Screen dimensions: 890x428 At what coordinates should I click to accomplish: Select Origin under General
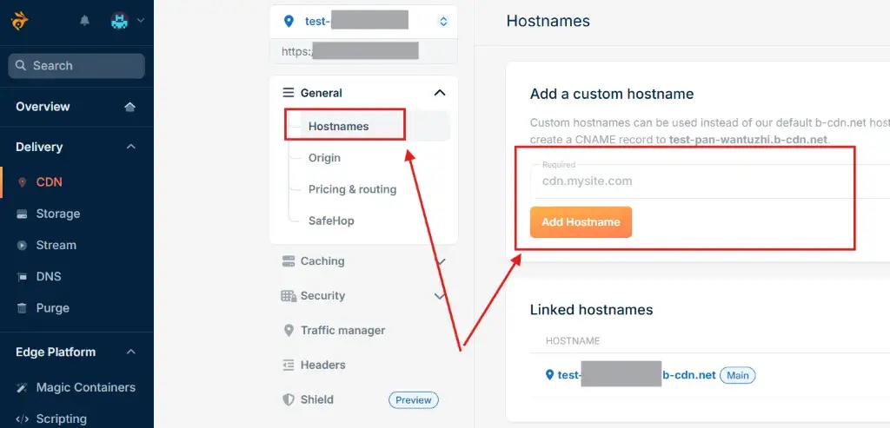[x=324, y=158]
